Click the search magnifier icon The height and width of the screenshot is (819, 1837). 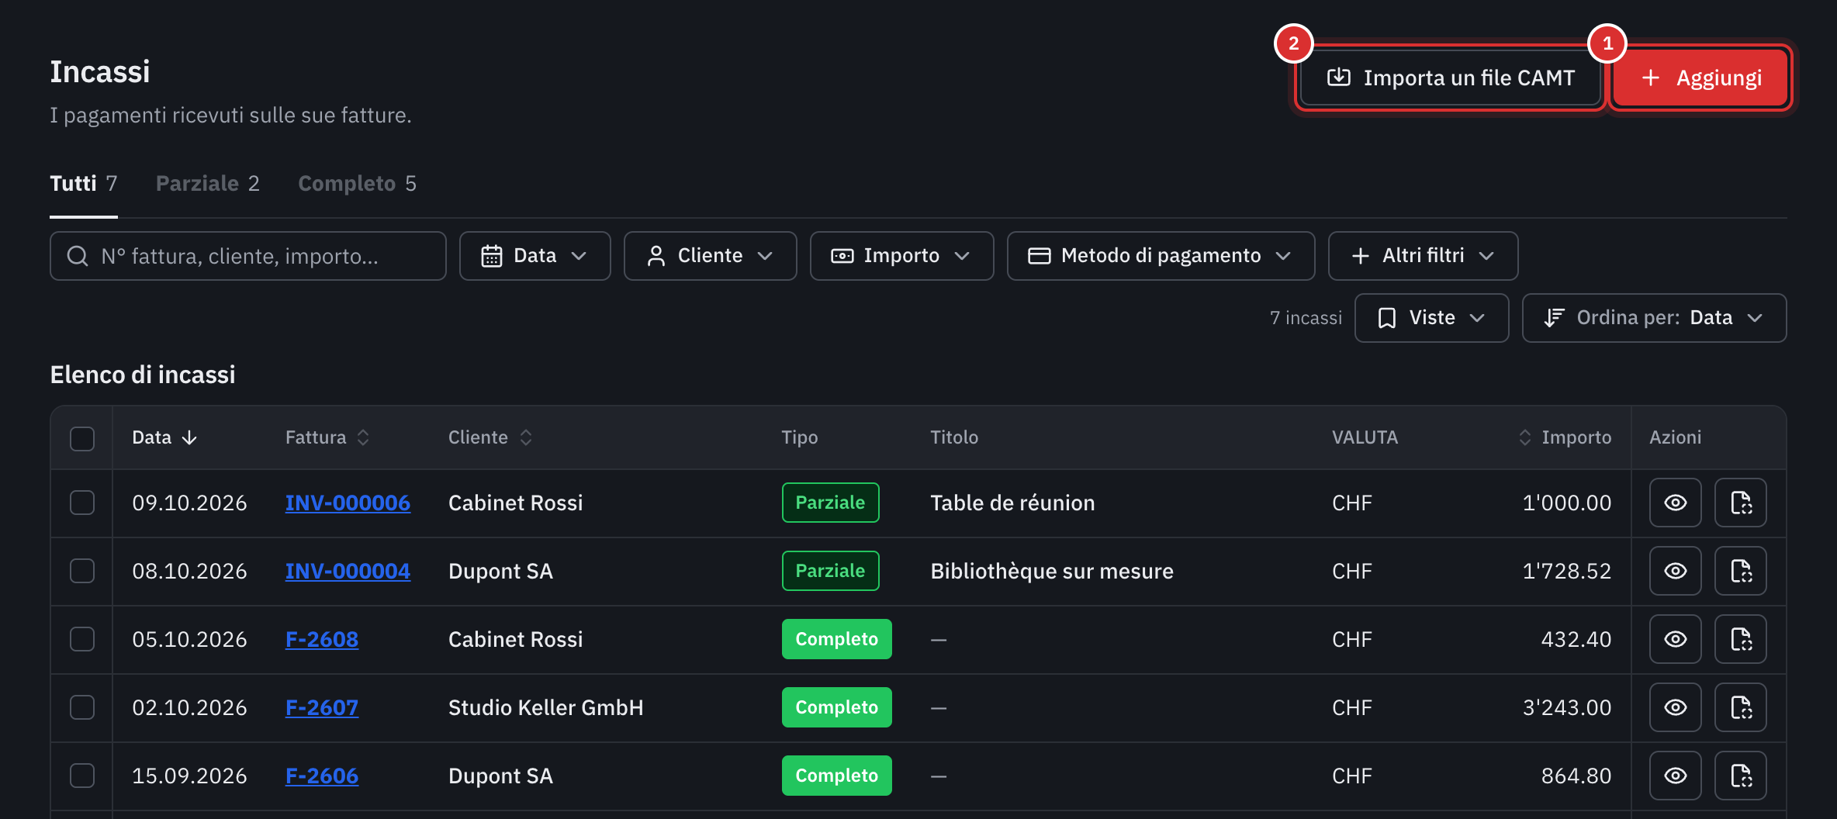coord(78,256)
